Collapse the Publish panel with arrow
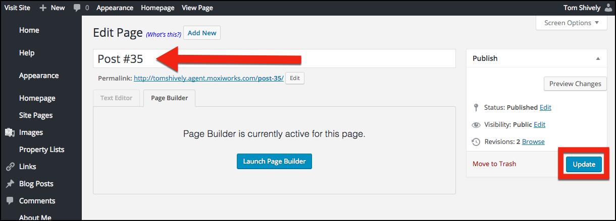This screenshot has height=221, width=616. [x=598, y=58]
